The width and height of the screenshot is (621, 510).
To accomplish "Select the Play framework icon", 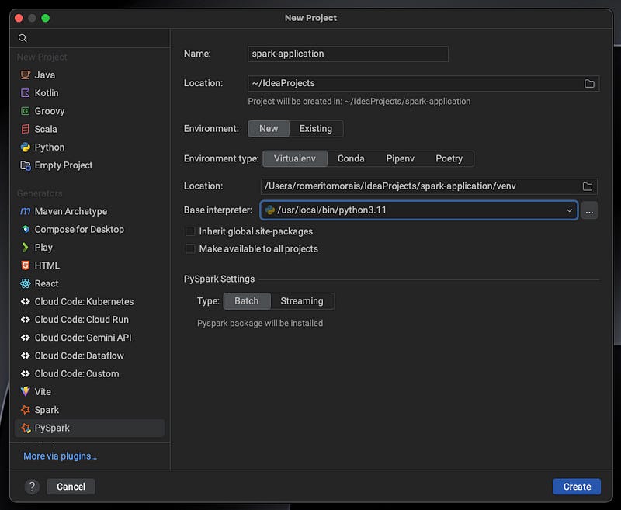I will tap(26, 248).
